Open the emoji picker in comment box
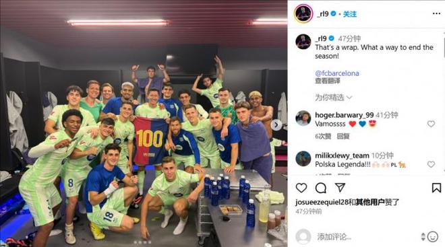The height and width of the screenshot is (247, 445). point(433,236)
